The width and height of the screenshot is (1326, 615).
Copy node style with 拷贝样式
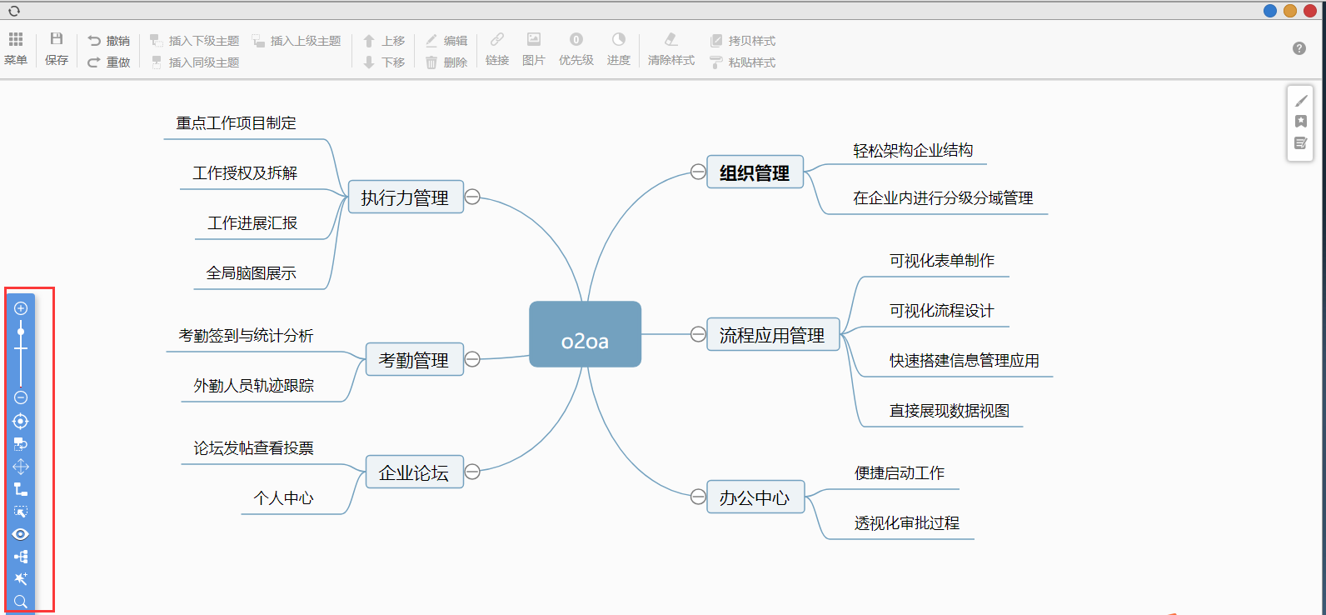743,41
